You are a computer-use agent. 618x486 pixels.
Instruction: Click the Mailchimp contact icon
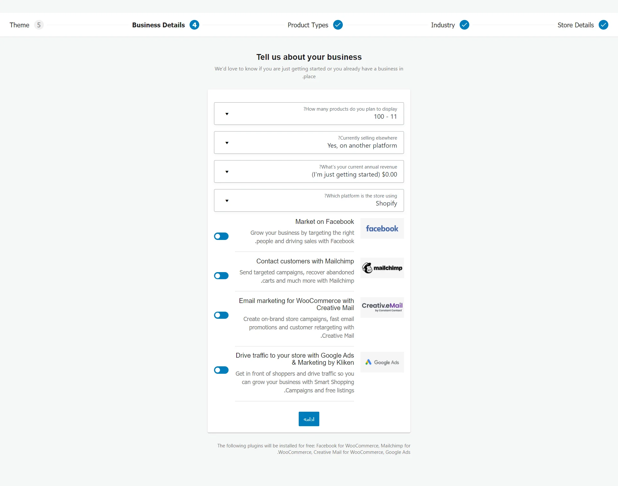pos(382,268)
